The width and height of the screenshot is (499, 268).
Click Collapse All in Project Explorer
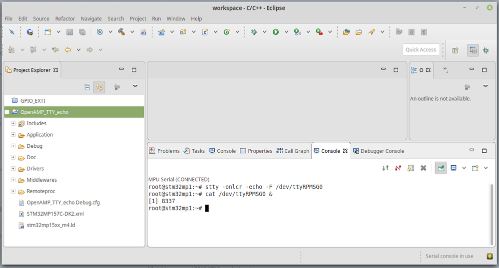pyautogui.click(x=87, y=87)
